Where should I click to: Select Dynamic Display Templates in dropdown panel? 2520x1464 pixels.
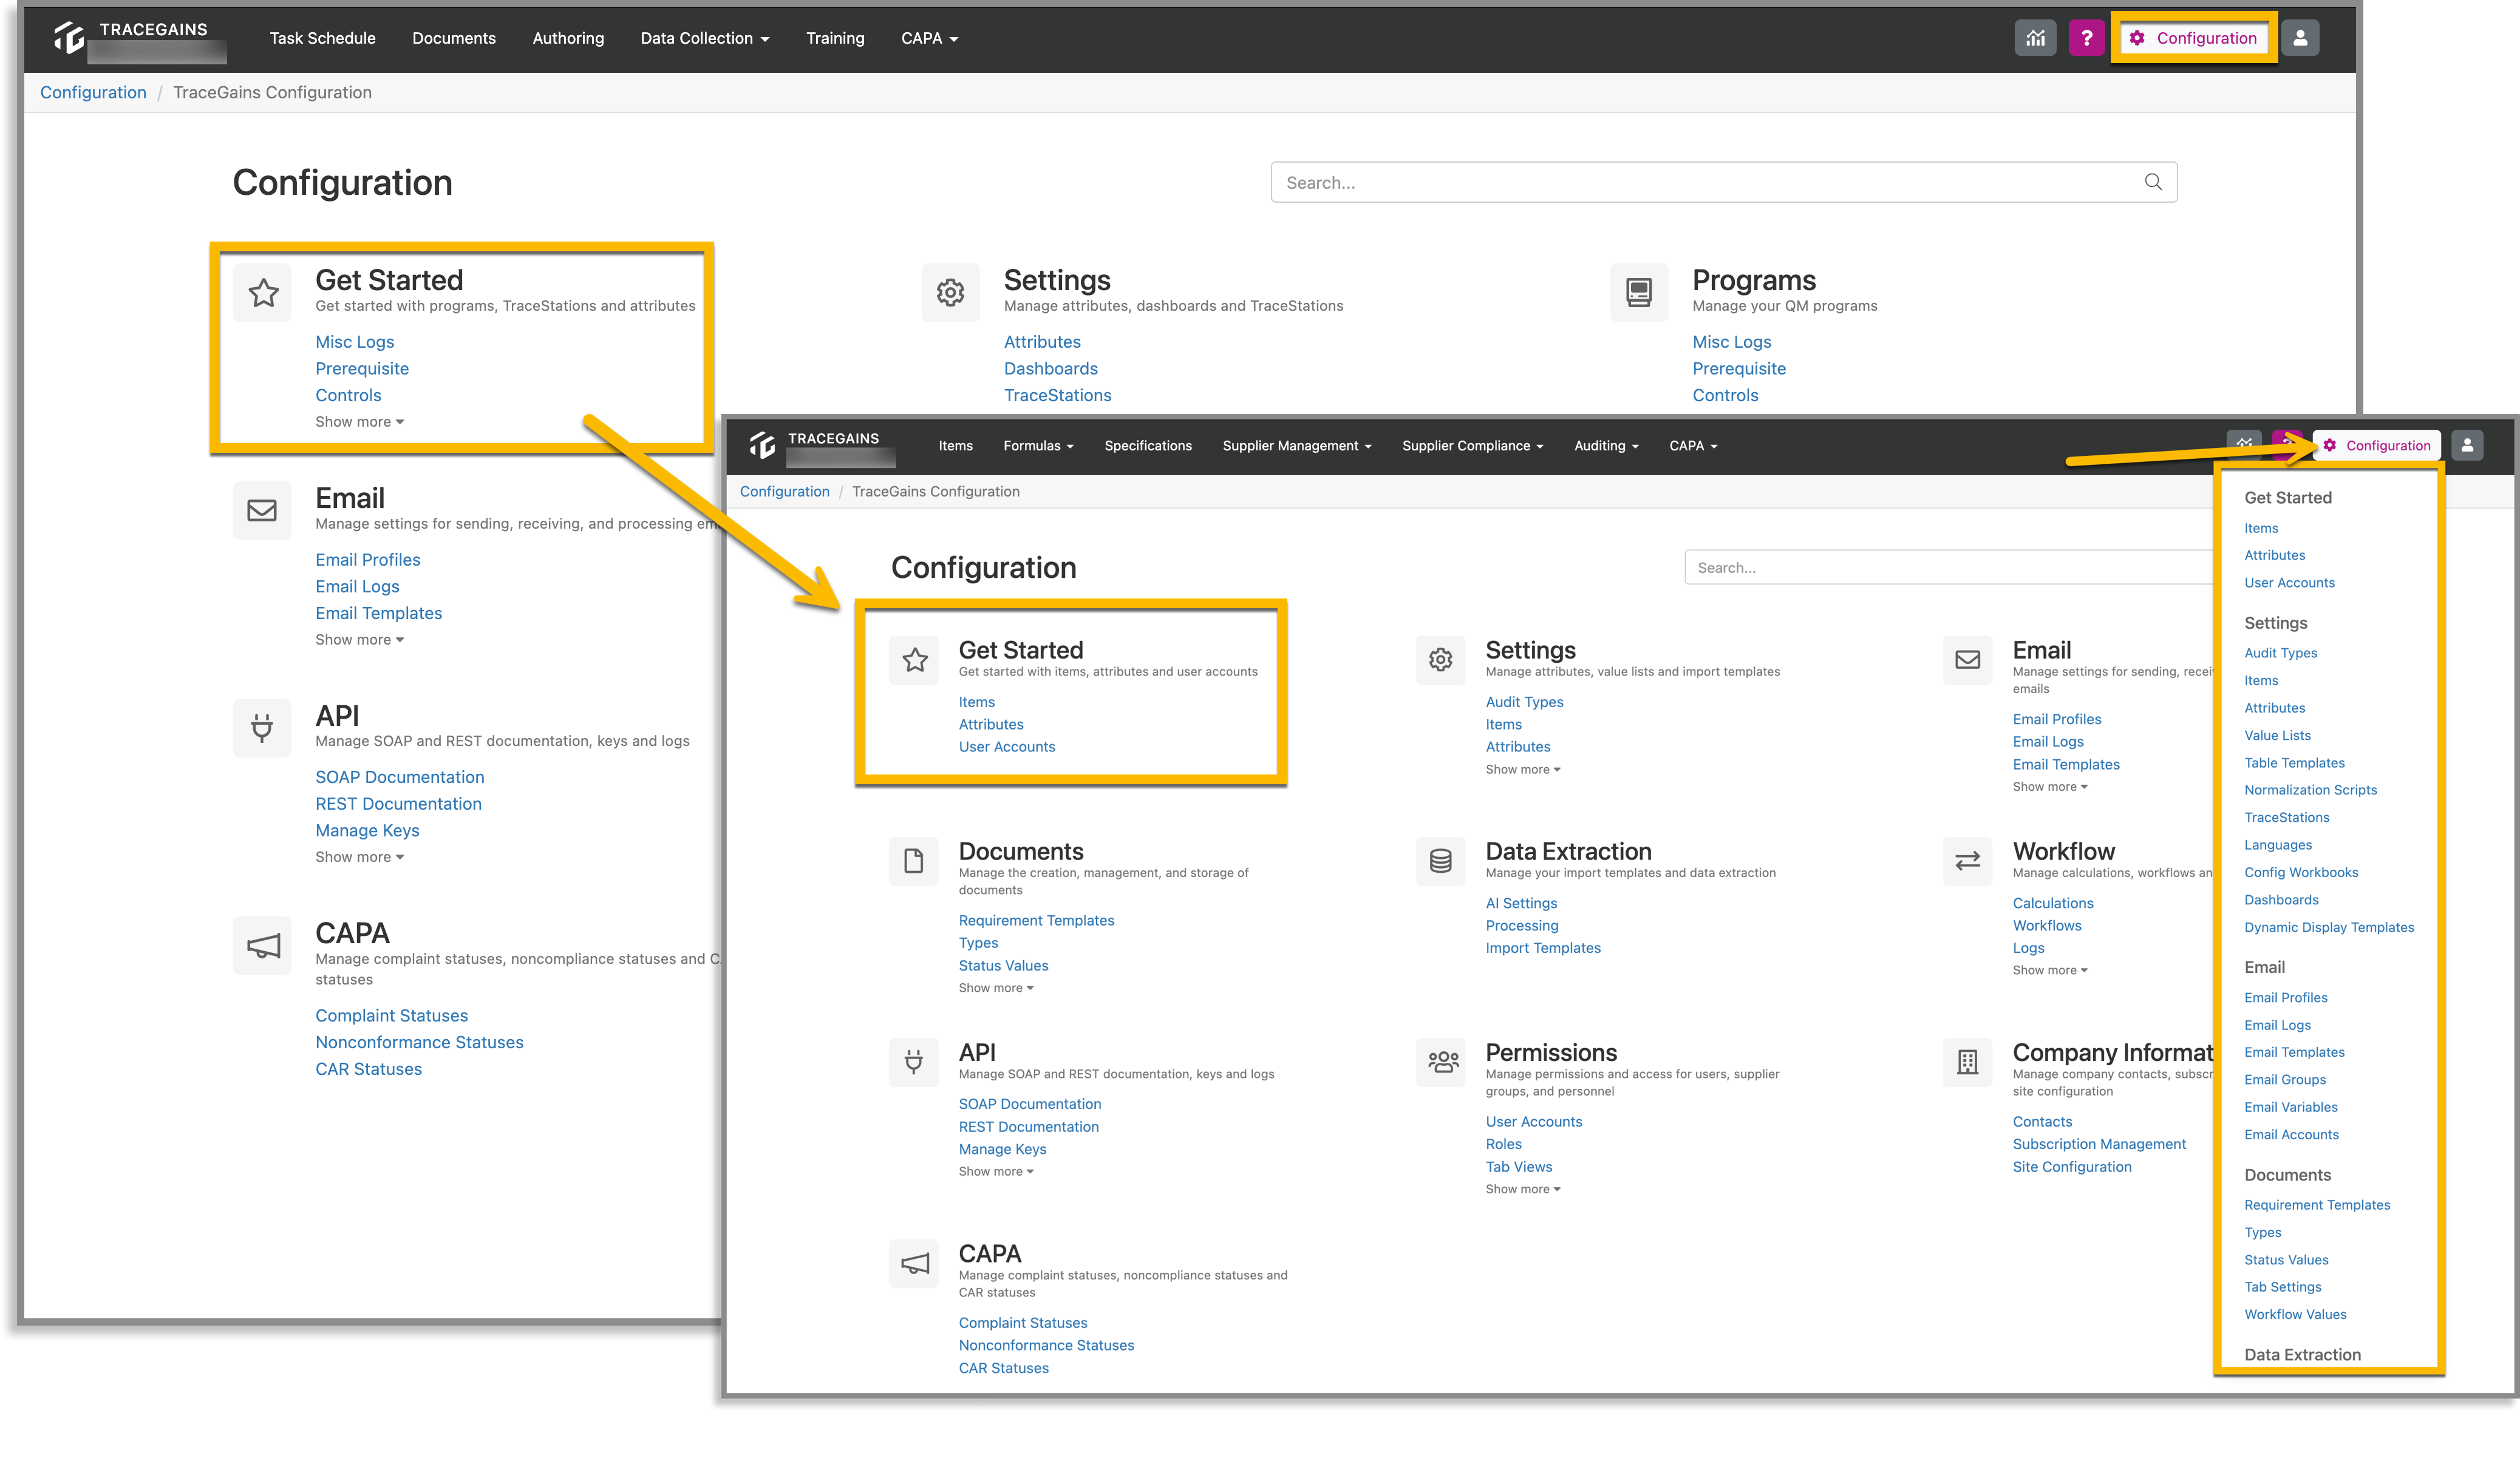pos(2328,927)
